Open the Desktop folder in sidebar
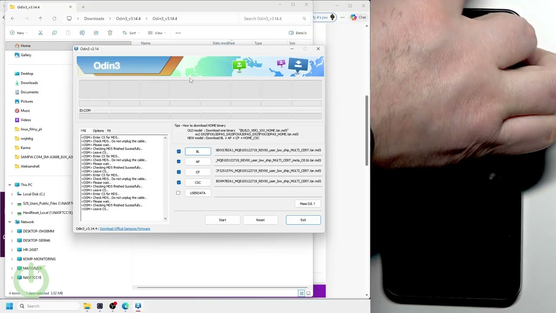556x313 pixels. pos(27,74)
